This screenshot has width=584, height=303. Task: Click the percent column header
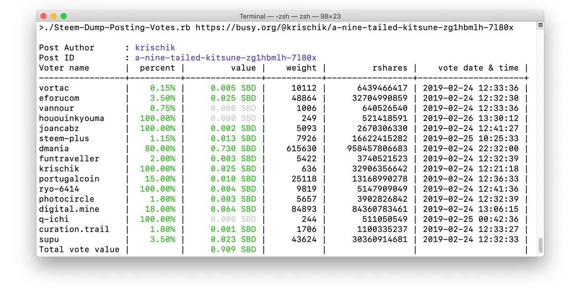(x=157, y=68)
